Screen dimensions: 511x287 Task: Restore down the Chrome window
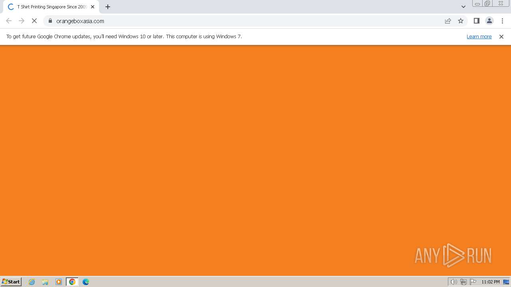(x=487, y=4)
